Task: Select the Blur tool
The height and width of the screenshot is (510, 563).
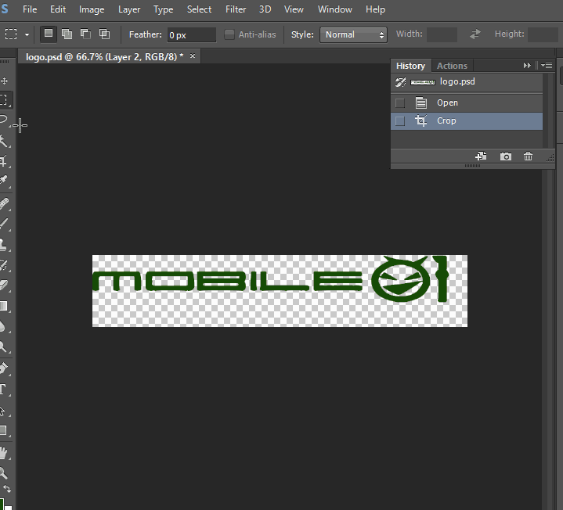Action: click(x=4, y=326)
